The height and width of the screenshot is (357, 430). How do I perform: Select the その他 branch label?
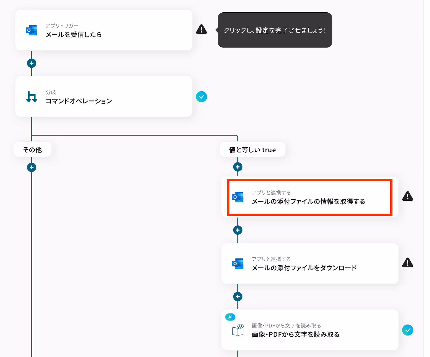tap(33, 150)
